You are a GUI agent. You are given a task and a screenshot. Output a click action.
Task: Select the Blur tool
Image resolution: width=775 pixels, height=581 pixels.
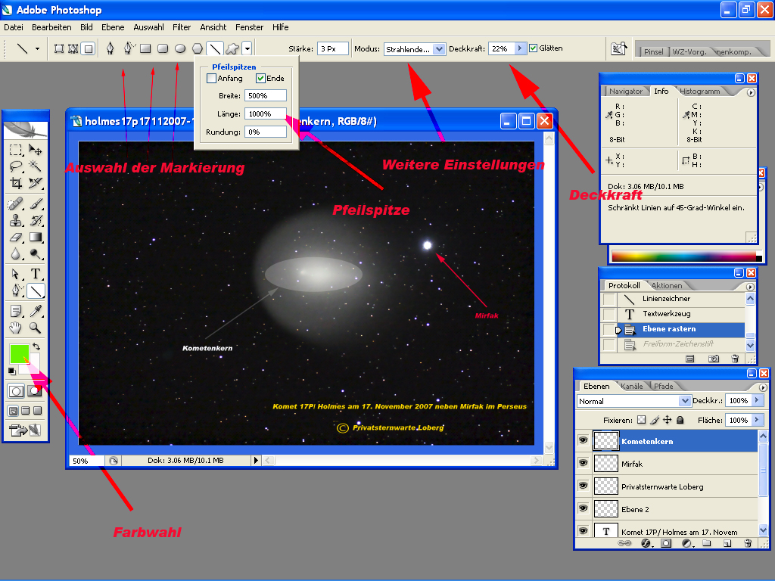click(x=16, y=254)
